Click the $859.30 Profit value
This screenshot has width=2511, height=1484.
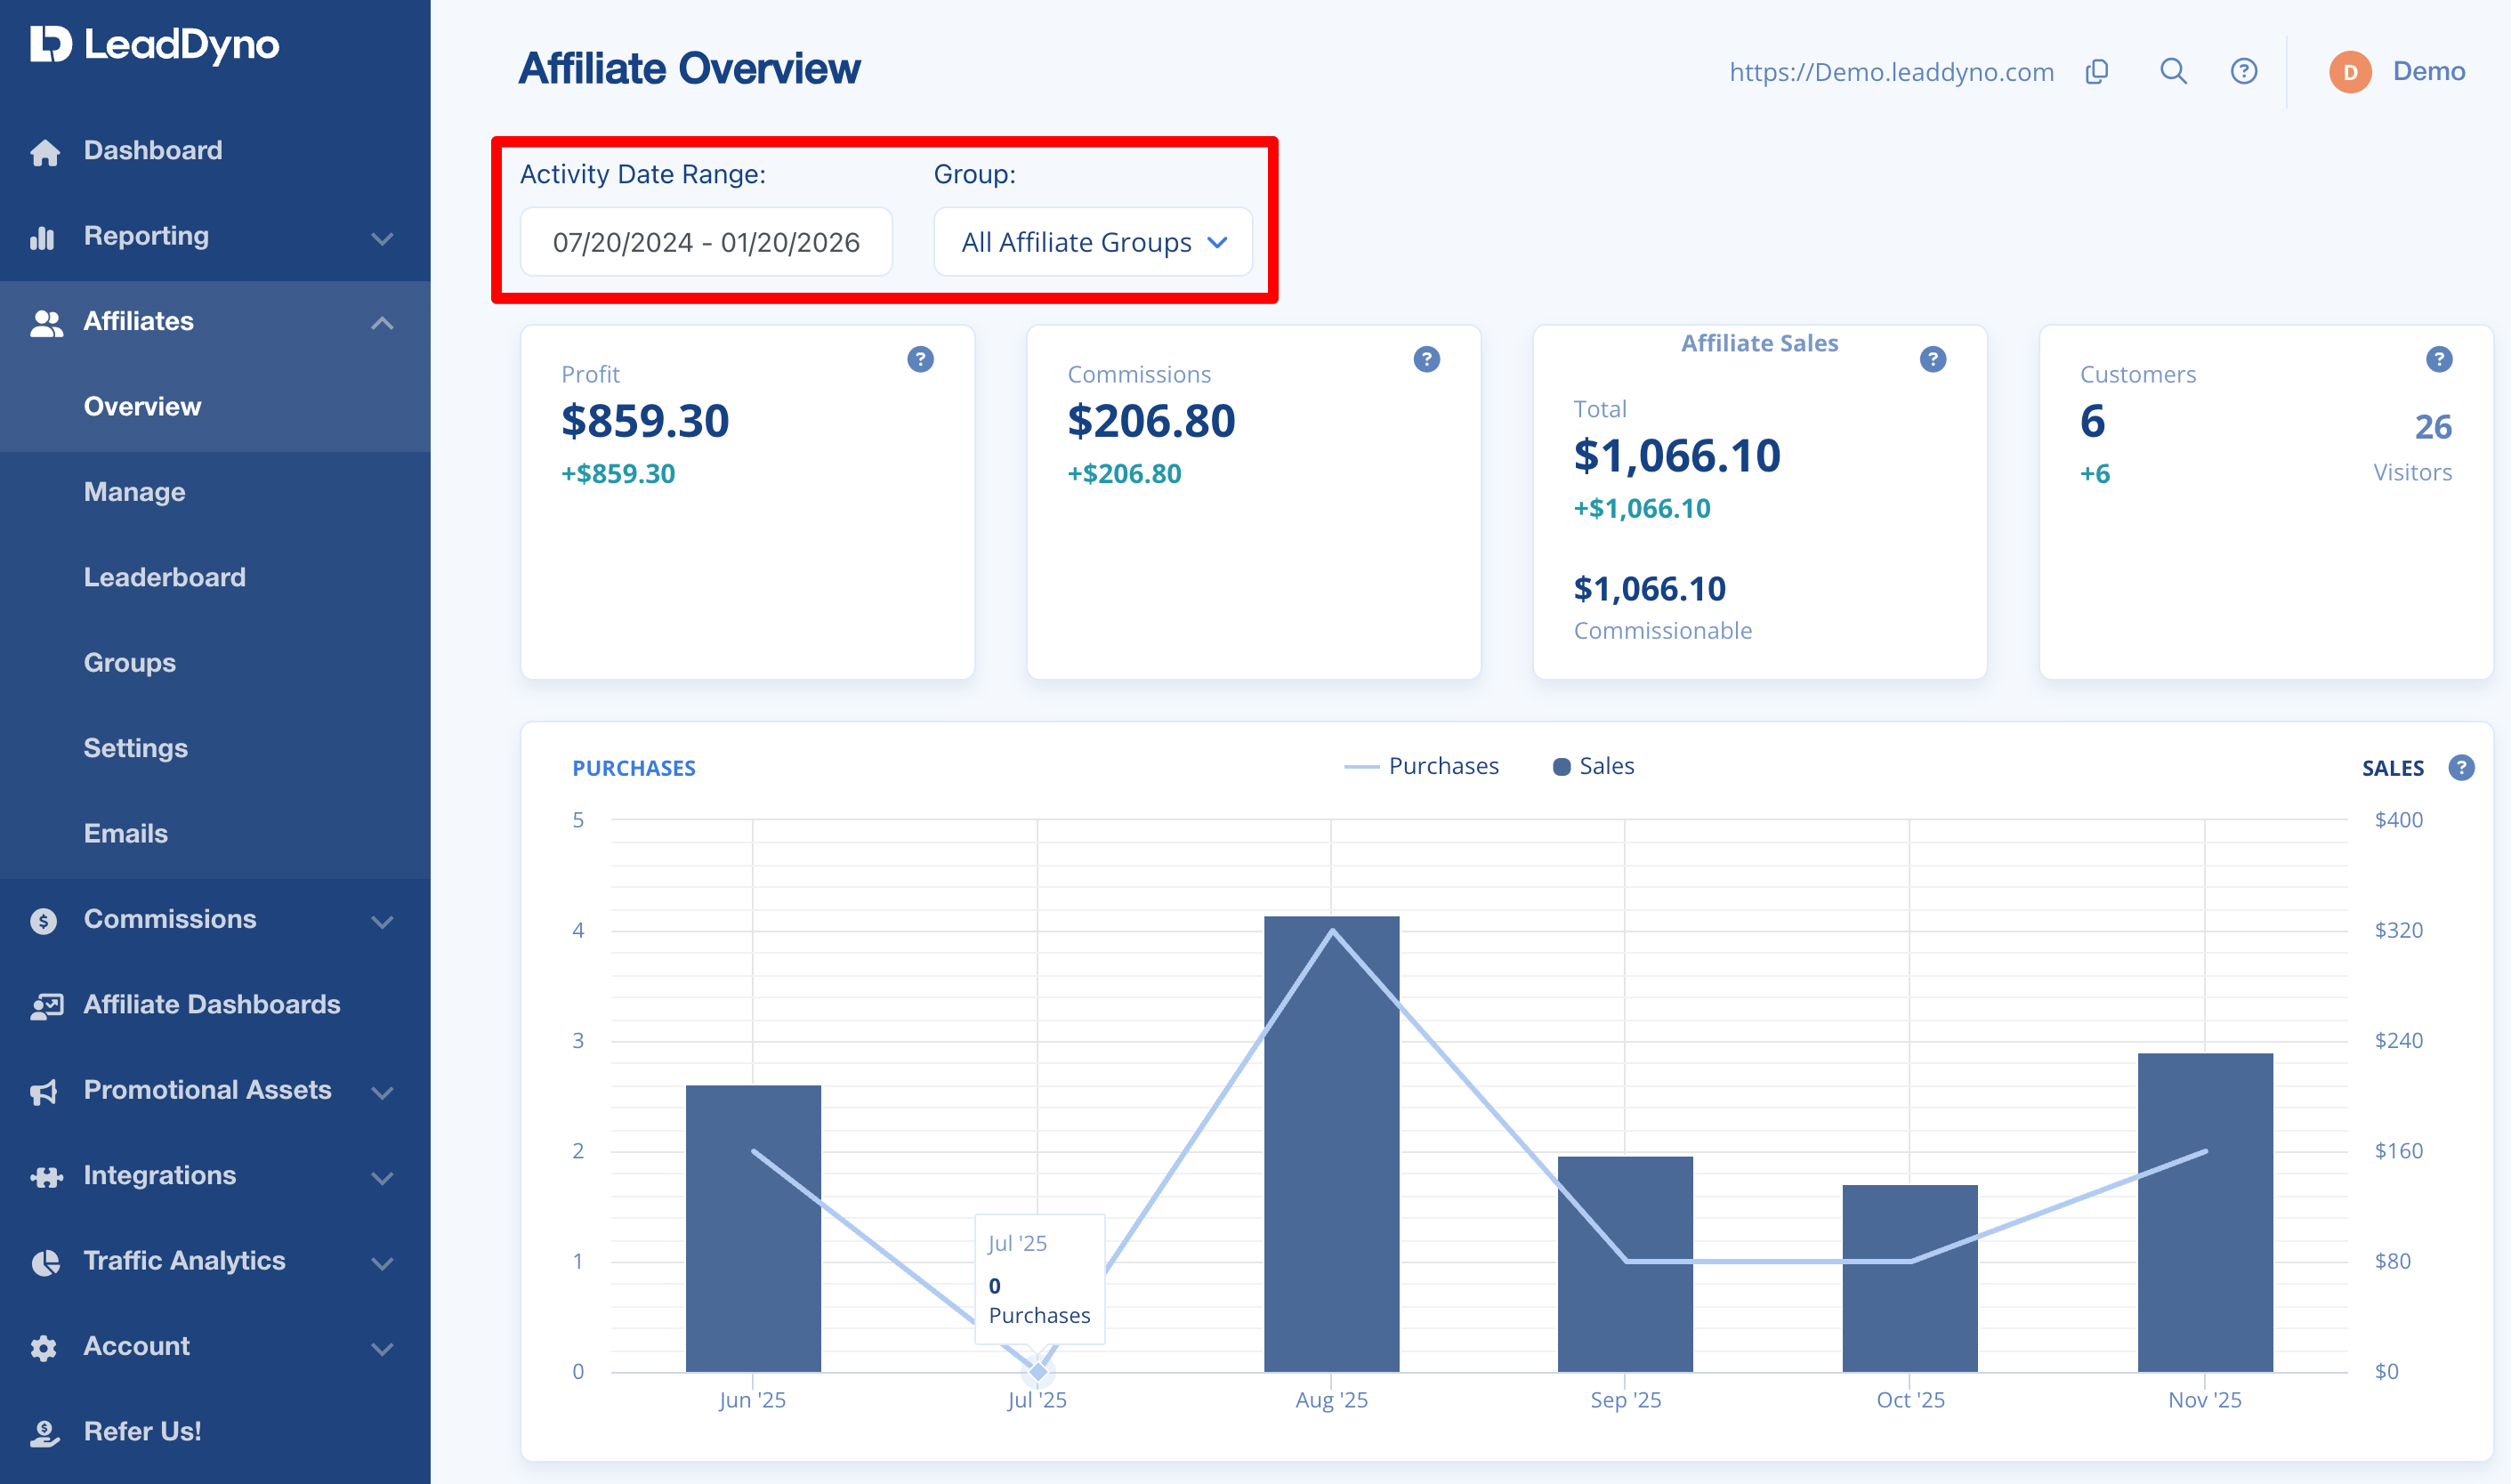click(645, 421)
